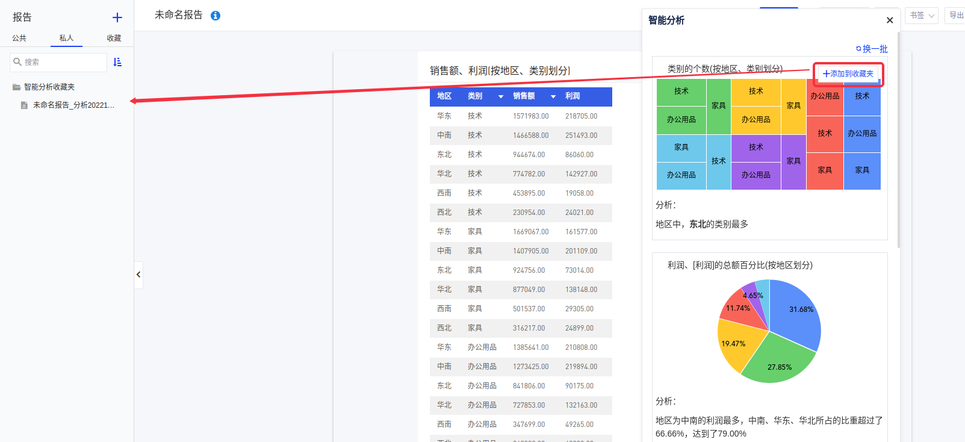
Task: Click the 导出 button
Action: [956, 16]
